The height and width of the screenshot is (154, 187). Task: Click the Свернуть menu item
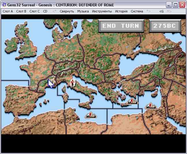pos(67,12)
